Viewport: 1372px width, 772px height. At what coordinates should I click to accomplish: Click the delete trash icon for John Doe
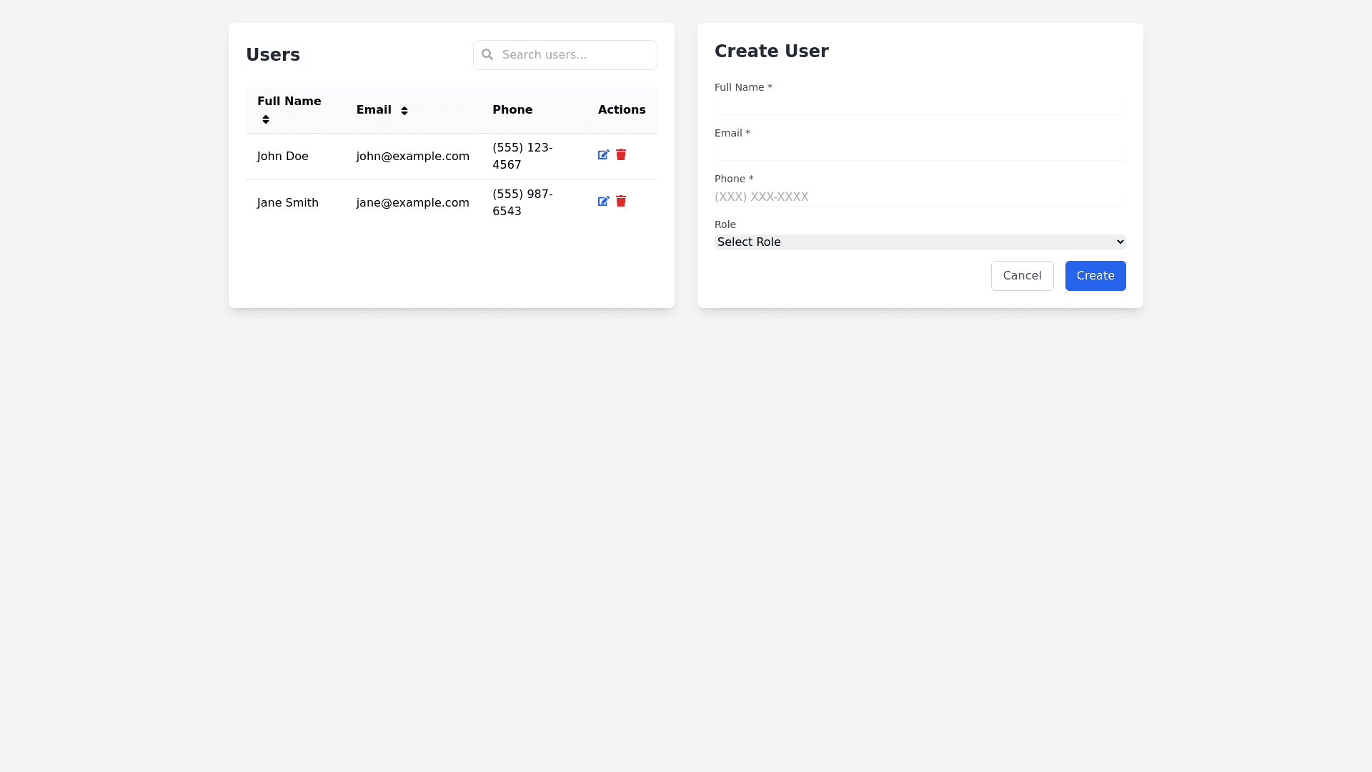pos(621,155)
